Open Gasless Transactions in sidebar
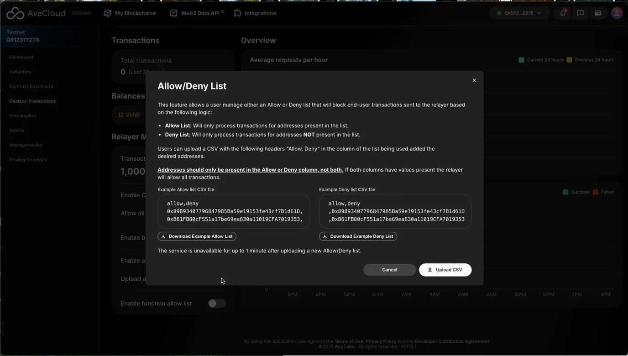The height and width of the screenshot is (356, 628). click(x=32, y=101)
